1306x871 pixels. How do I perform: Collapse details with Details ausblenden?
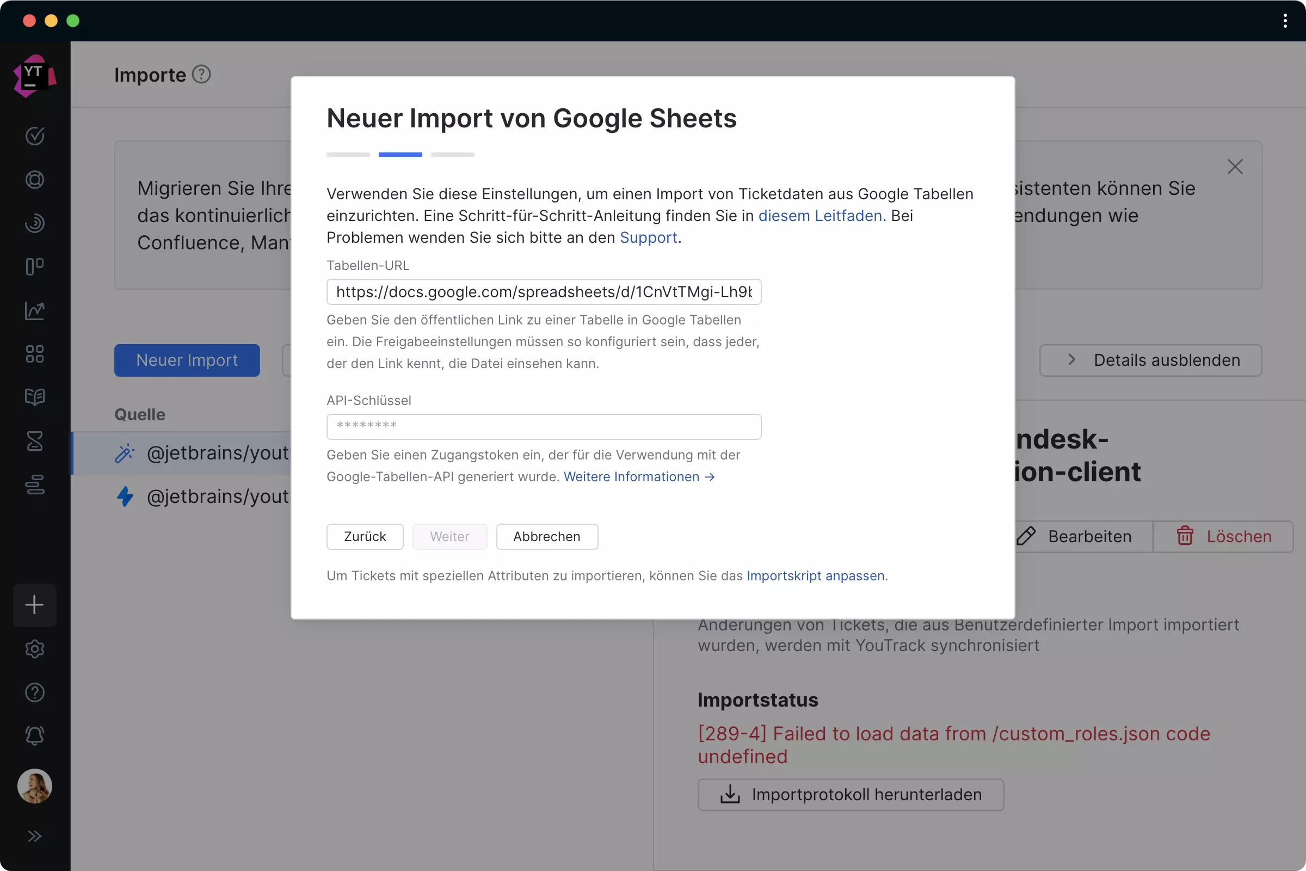(1150, 360)
